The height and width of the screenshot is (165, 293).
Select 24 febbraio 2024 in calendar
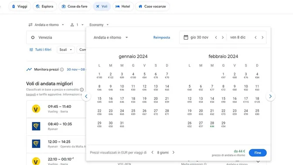pyautogui.click(x=246, y=112)
